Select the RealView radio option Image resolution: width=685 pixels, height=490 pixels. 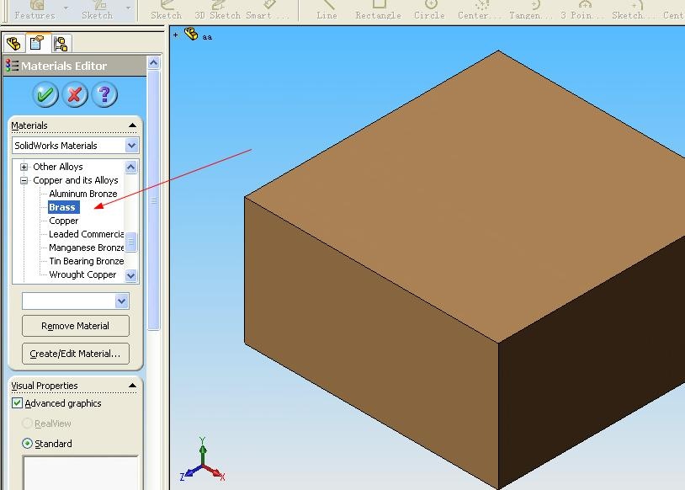pos(27,423)
